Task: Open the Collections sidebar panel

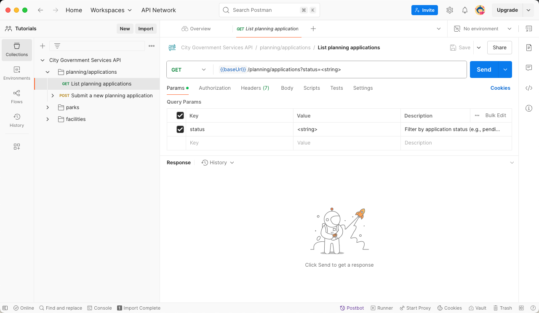Action: (x=17, y=50)
